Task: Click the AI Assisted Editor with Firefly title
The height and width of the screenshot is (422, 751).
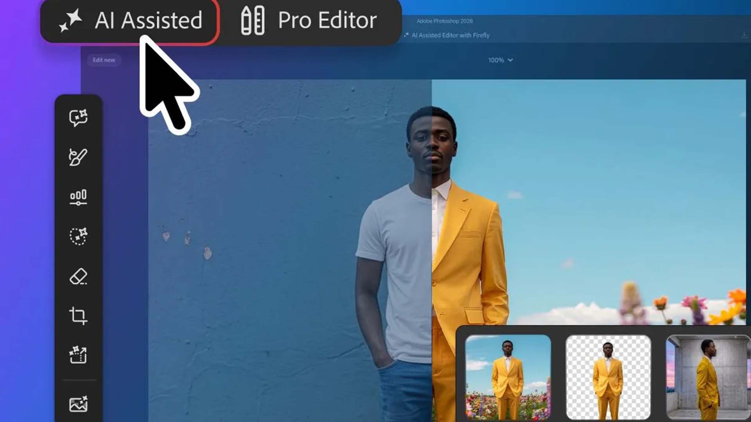Action: [450, 35]
